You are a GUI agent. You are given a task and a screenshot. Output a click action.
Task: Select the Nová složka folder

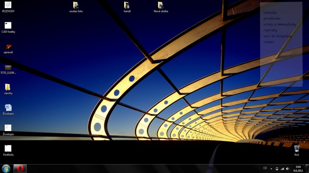coord(161,5)
